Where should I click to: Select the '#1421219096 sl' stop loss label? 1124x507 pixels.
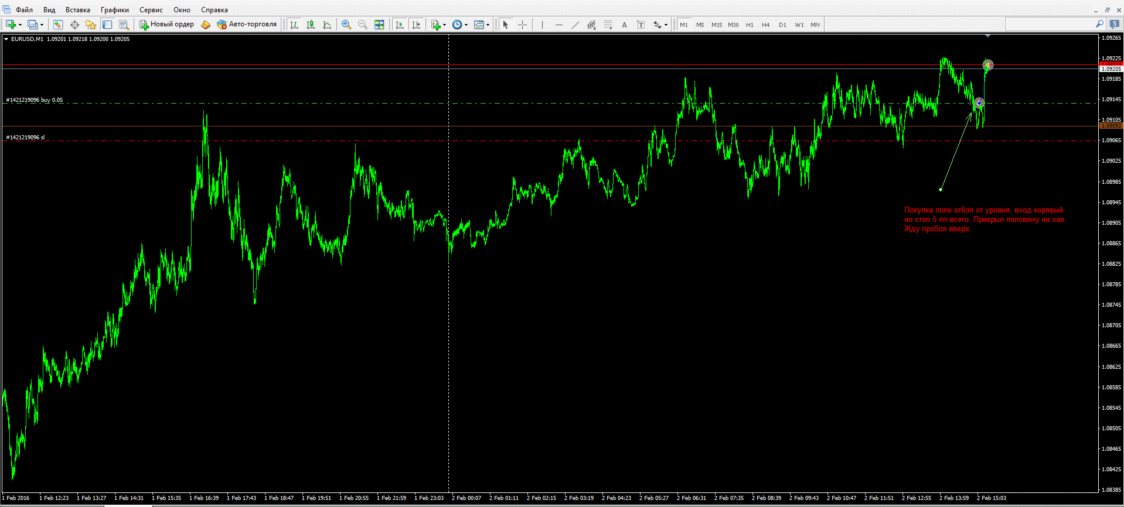pos(25,138)
